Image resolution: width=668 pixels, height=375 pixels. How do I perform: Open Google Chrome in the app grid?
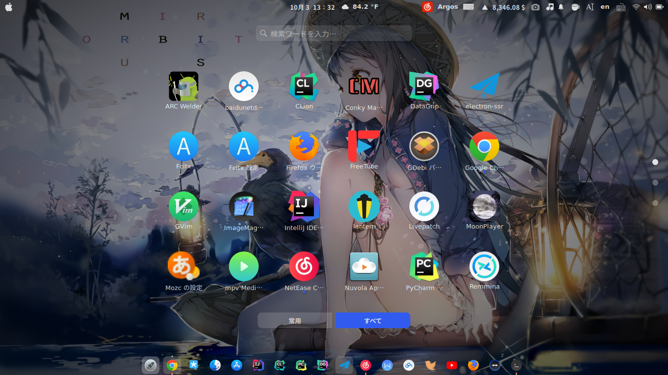(x=484, y=146)
